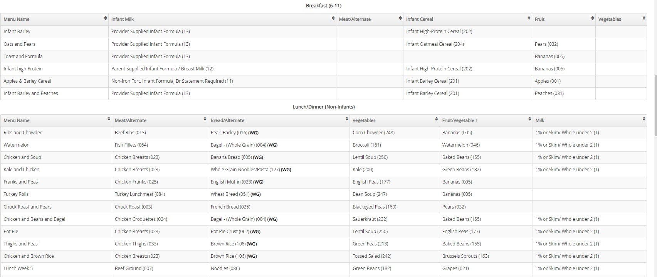The height and width of the screenshot is (277, 657).
Task: Select Chicken and Brown Rice row
Action: [29, 256]
